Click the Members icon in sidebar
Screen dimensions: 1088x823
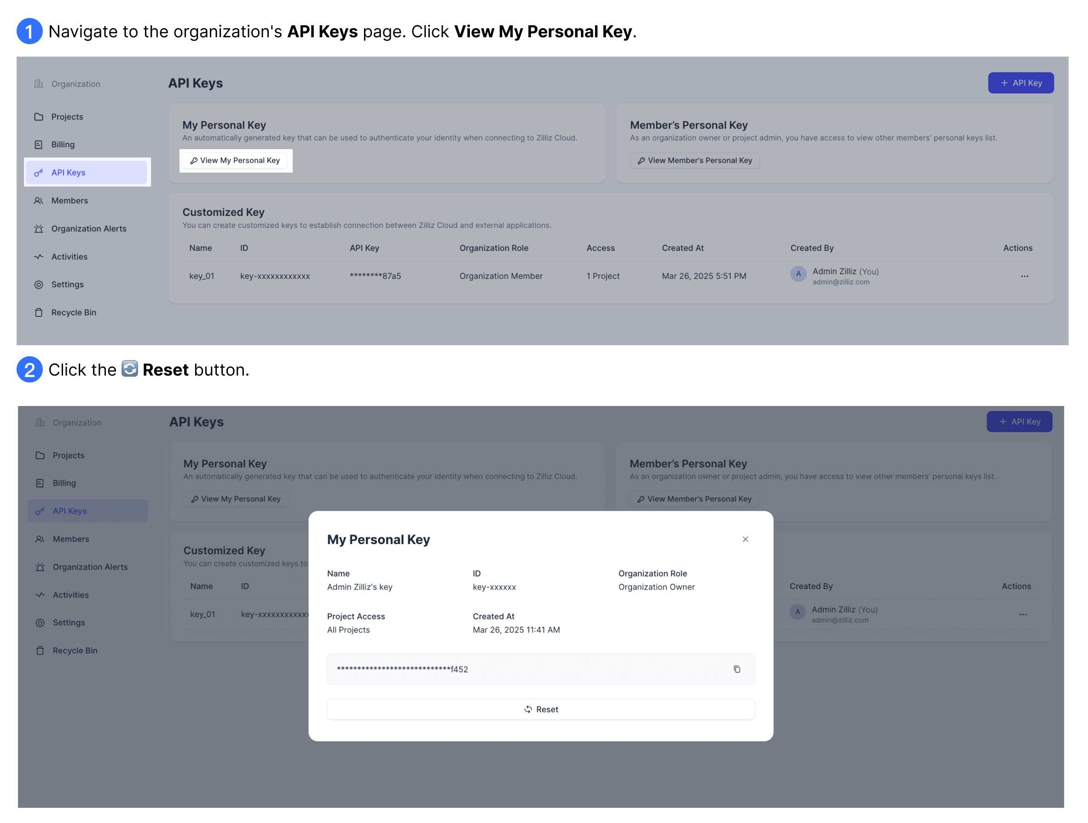point(39,201)
